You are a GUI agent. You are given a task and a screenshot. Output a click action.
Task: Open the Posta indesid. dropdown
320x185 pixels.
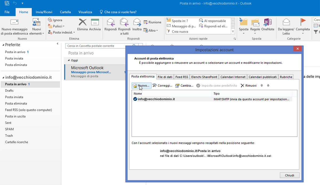pyautogui.click(x=61, y=32)
